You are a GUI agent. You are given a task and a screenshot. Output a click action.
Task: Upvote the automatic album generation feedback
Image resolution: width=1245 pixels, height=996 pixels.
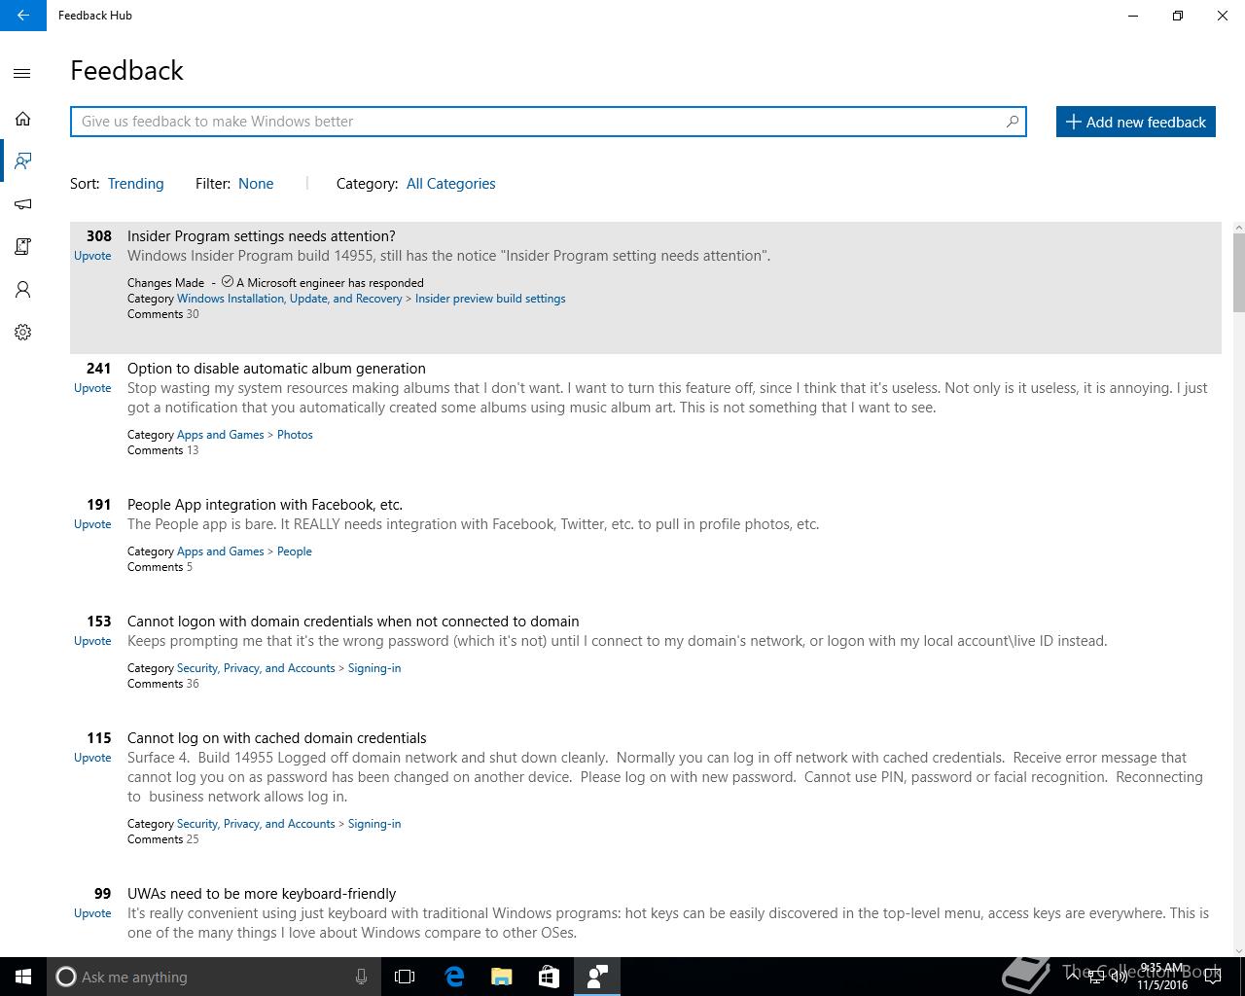coord(92,388)
